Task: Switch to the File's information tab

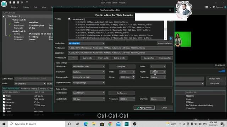Action: [x=11, y=89]
